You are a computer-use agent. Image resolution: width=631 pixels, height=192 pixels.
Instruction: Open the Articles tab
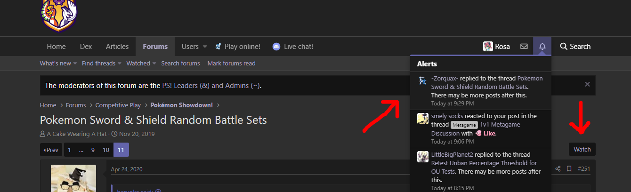[117, 47]
